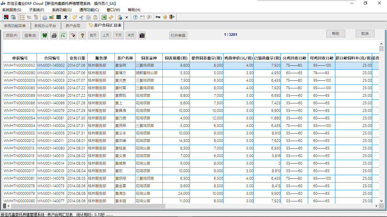Export the report to Excel
The height and width of the screenshot is (217, 387).
coord(104,17)
